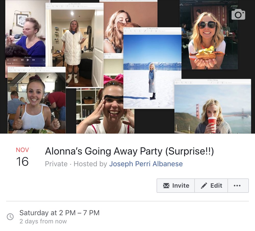Select the event title Alonna's Going Away Party
Viewport: 255px width, 231px height.
coord(129,151)
